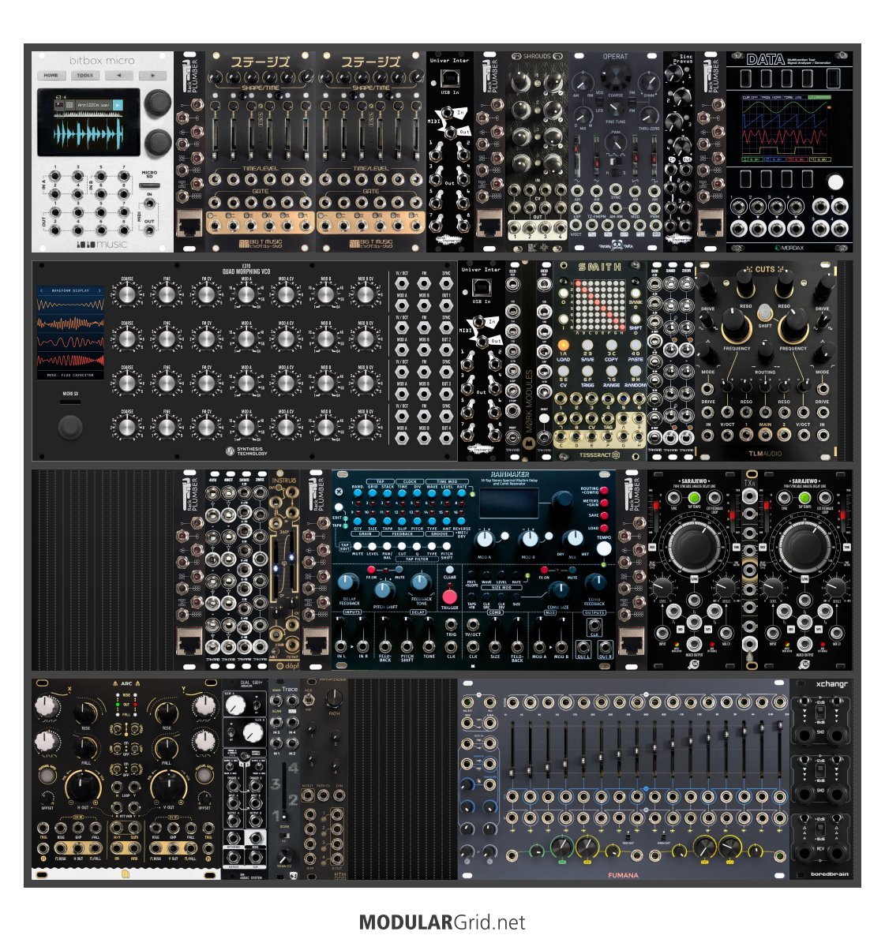Click the left arrow button on bitbox micro
885x939 pixels.
coord(118,76)
